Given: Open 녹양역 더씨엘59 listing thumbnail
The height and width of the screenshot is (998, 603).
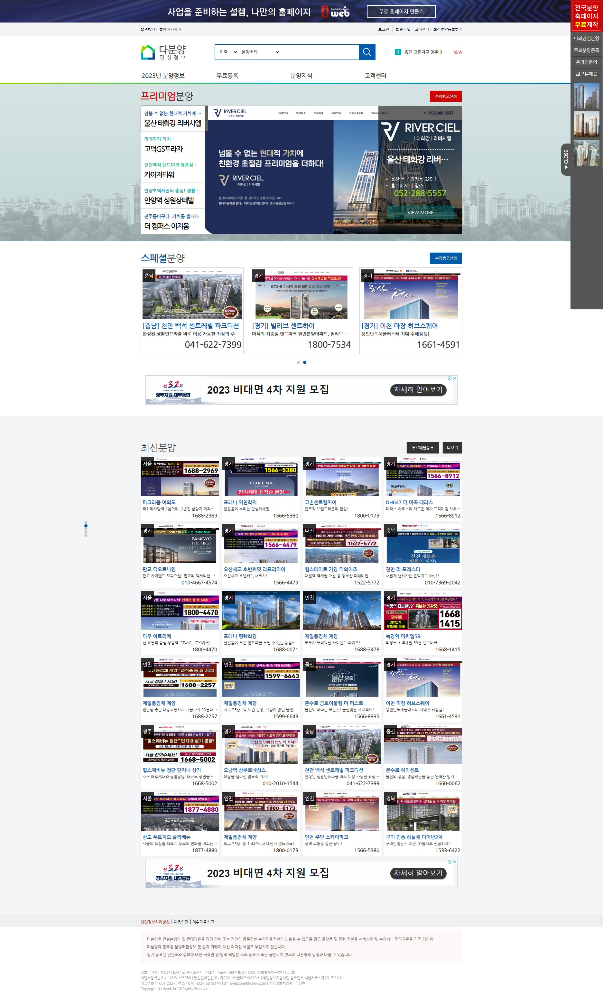Looking at the screenshot, I should coord(423,611).
